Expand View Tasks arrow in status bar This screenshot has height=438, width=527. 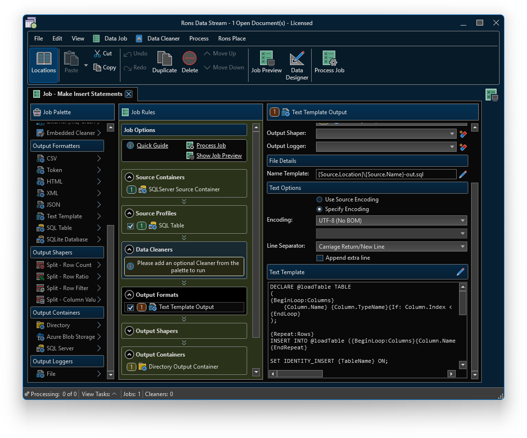coord(114,394)
